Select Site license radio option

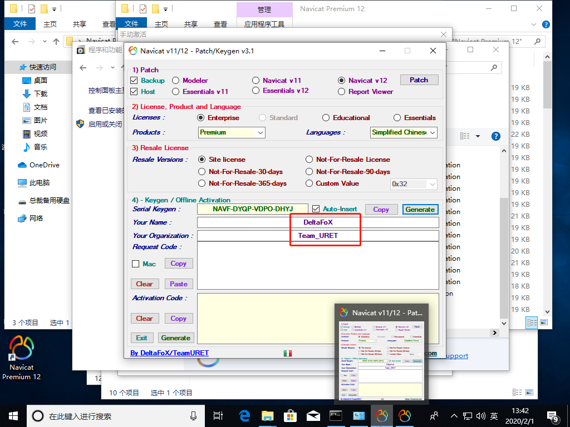coord(202,160)
